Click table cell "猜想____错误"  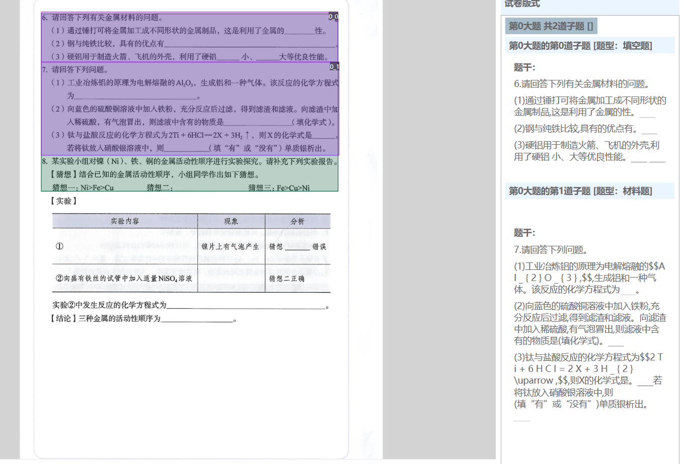(x=297, y=246)
